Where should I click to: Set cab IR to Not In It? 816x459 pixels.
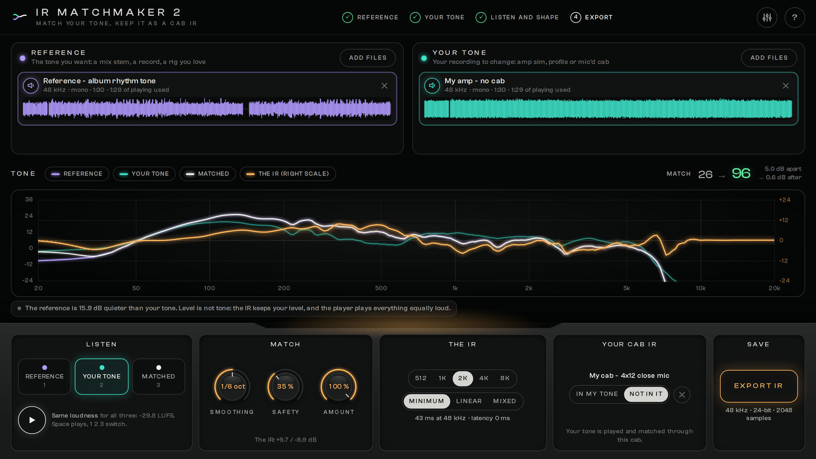pos(646,394)
